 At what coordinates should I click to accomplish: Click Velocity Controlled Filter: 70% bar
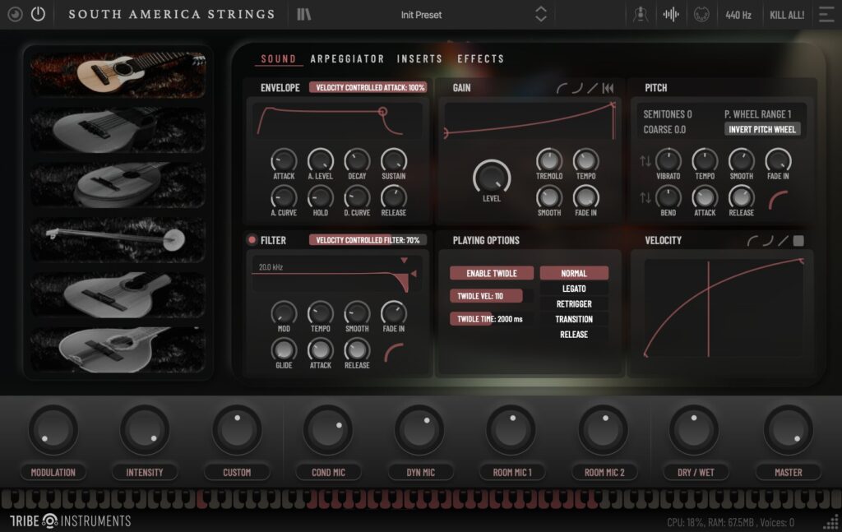[x=368, y=240]
